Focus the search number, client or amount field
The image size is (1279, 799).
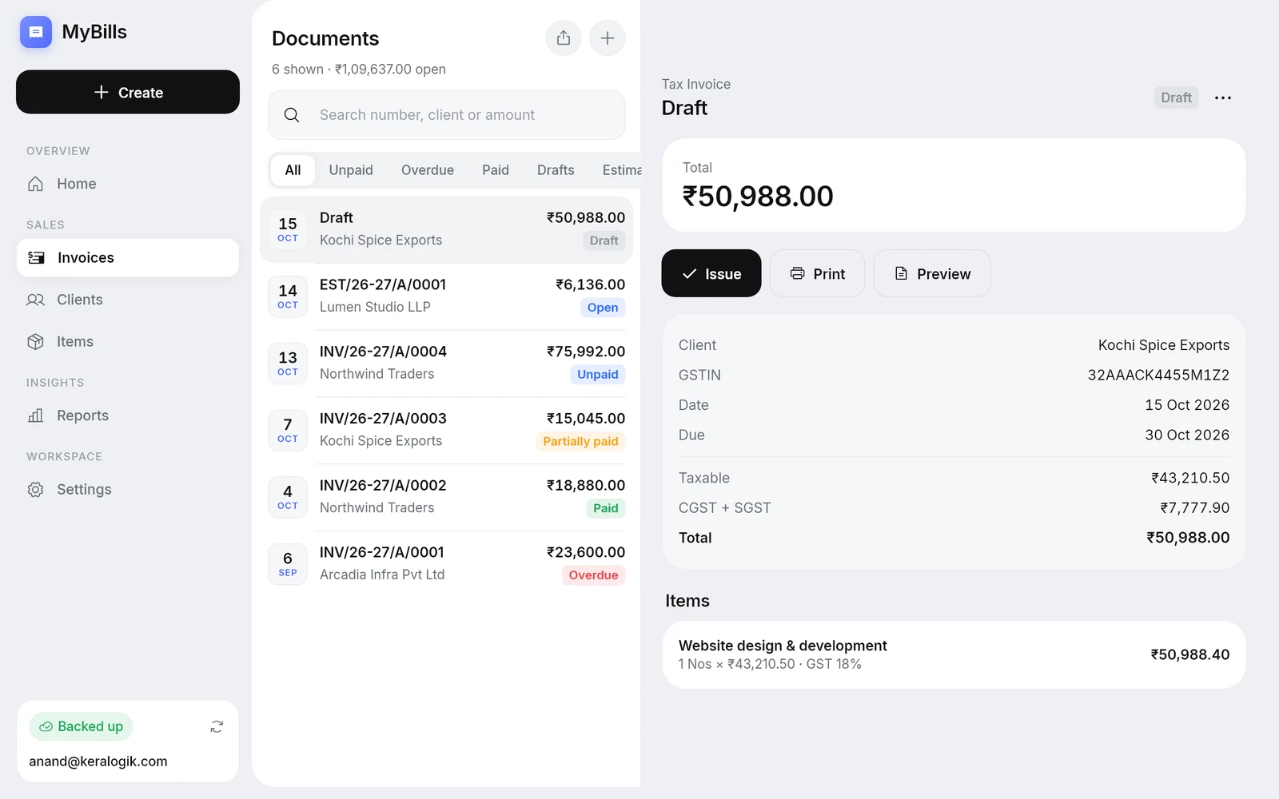pos(447,115)
